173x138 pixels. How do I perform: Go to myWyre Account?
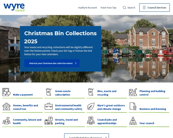click(x=87, y=8)
